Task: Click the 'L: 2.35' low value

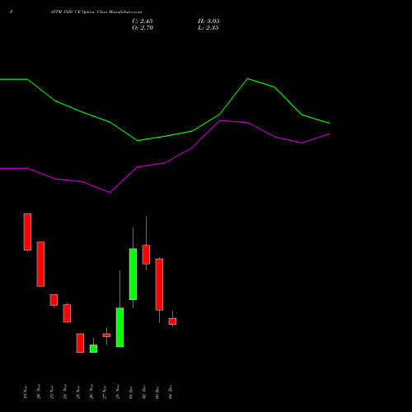Action: pos(208,28)
